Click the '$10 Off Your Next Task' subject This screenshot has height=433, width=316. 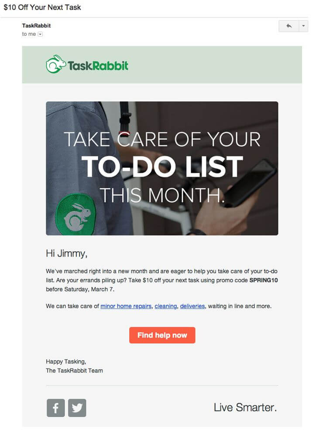coord(42,7)
